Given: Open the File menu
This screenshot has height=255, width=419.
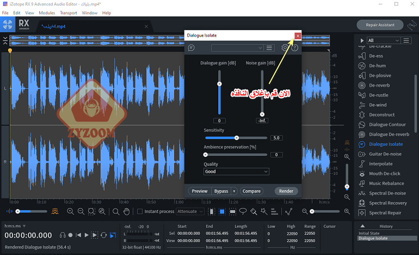Looking at the screenshot, I should [x=5, y=13].
